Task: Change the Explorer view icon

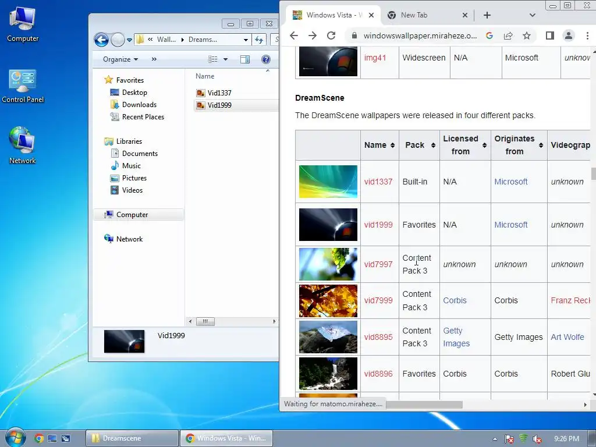Action: tap(213, 59)
